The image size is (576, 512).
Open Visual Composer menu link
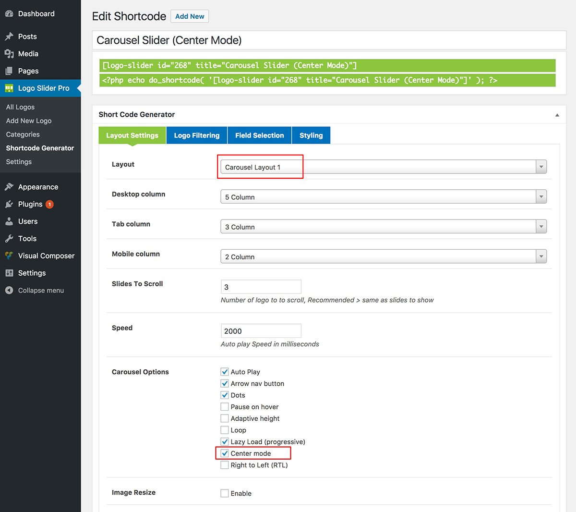tap(46, 256)
